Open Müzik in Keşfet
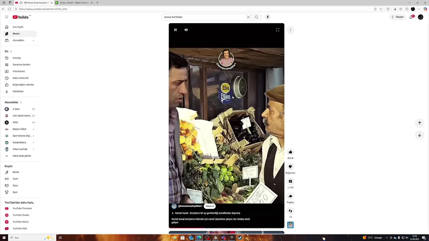The image size is (429, 241). pyautogui.click(x=20, y=172)
